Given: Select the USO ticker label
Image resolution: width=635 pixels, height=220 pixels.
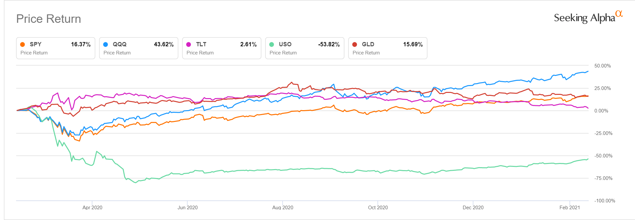Looking at the screenshot, I should pyautogui.click(x=285, y=44).
